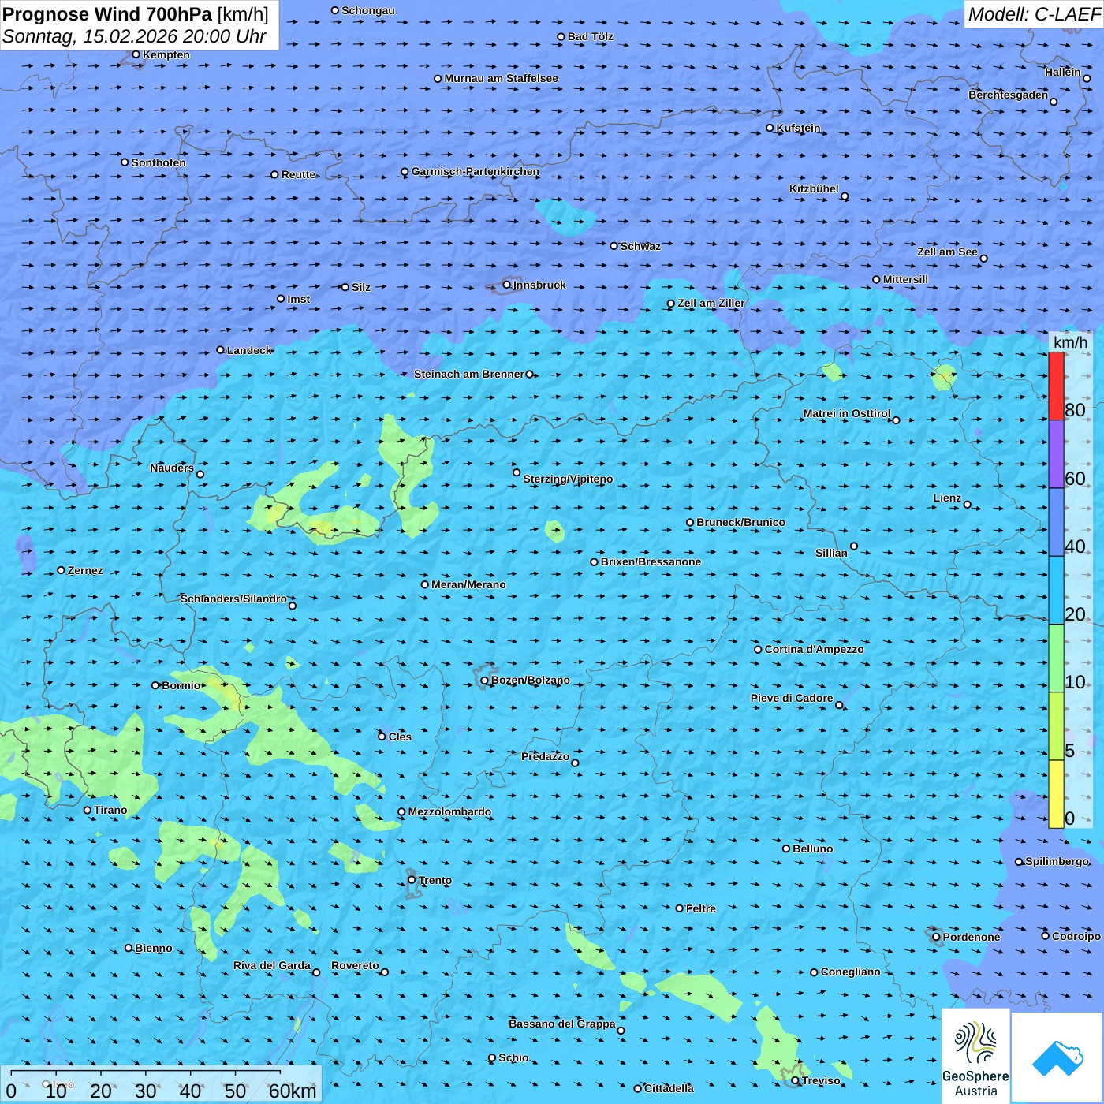
Task: Click the 'Spilimbergo' label
Action: click(x=1057, y=861)
